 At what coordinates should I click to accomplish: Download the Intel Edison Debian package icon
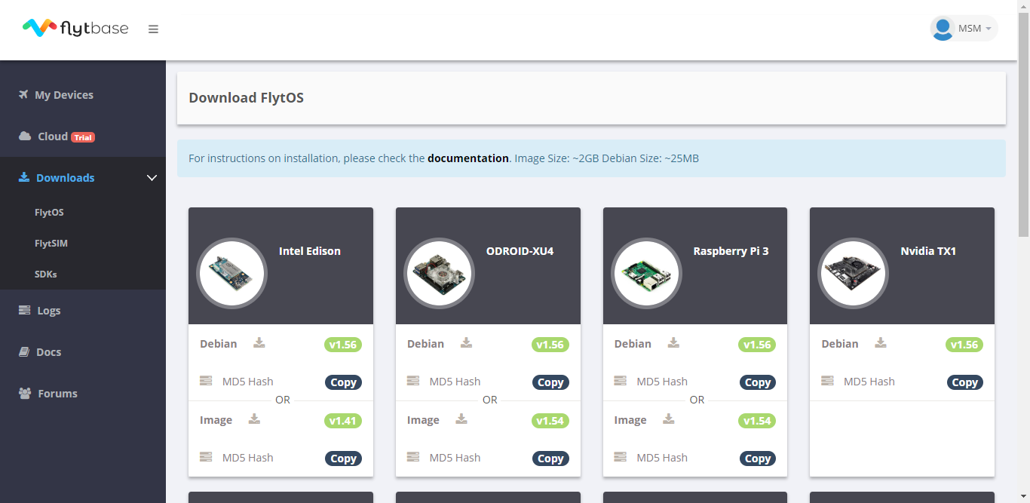point(259,343)
